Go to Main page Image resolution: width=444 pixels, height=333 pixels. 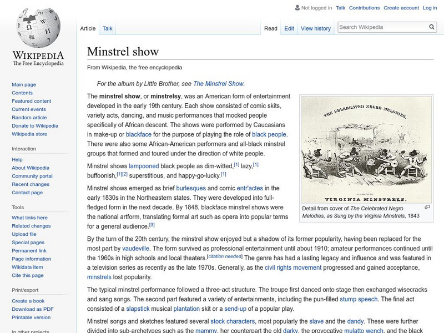pyautogui.click(x=24, y=84)
